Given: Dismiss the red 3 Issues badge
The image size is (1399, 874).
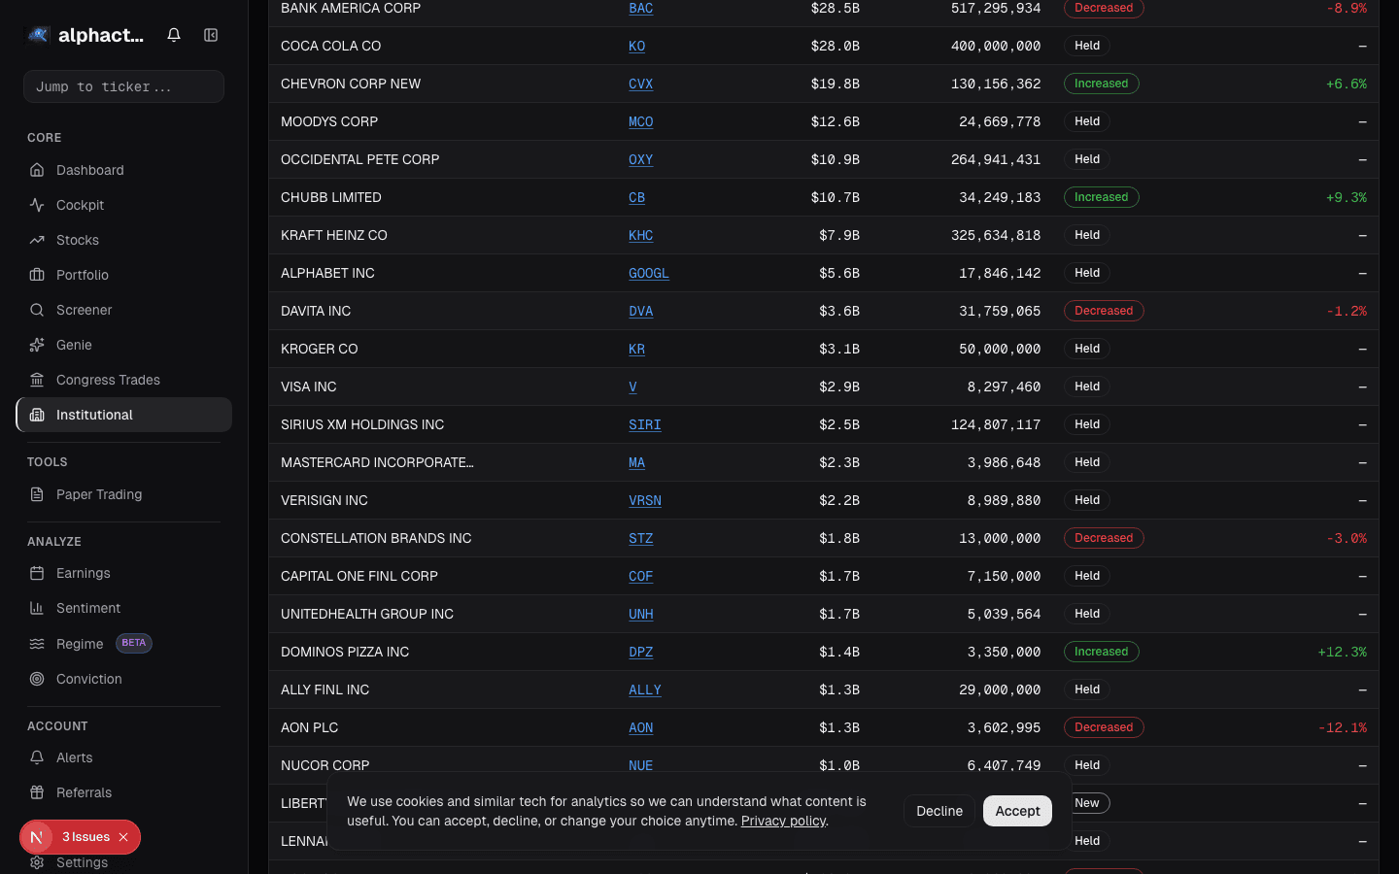Looking at the screenshot, I should coord(122,837).
